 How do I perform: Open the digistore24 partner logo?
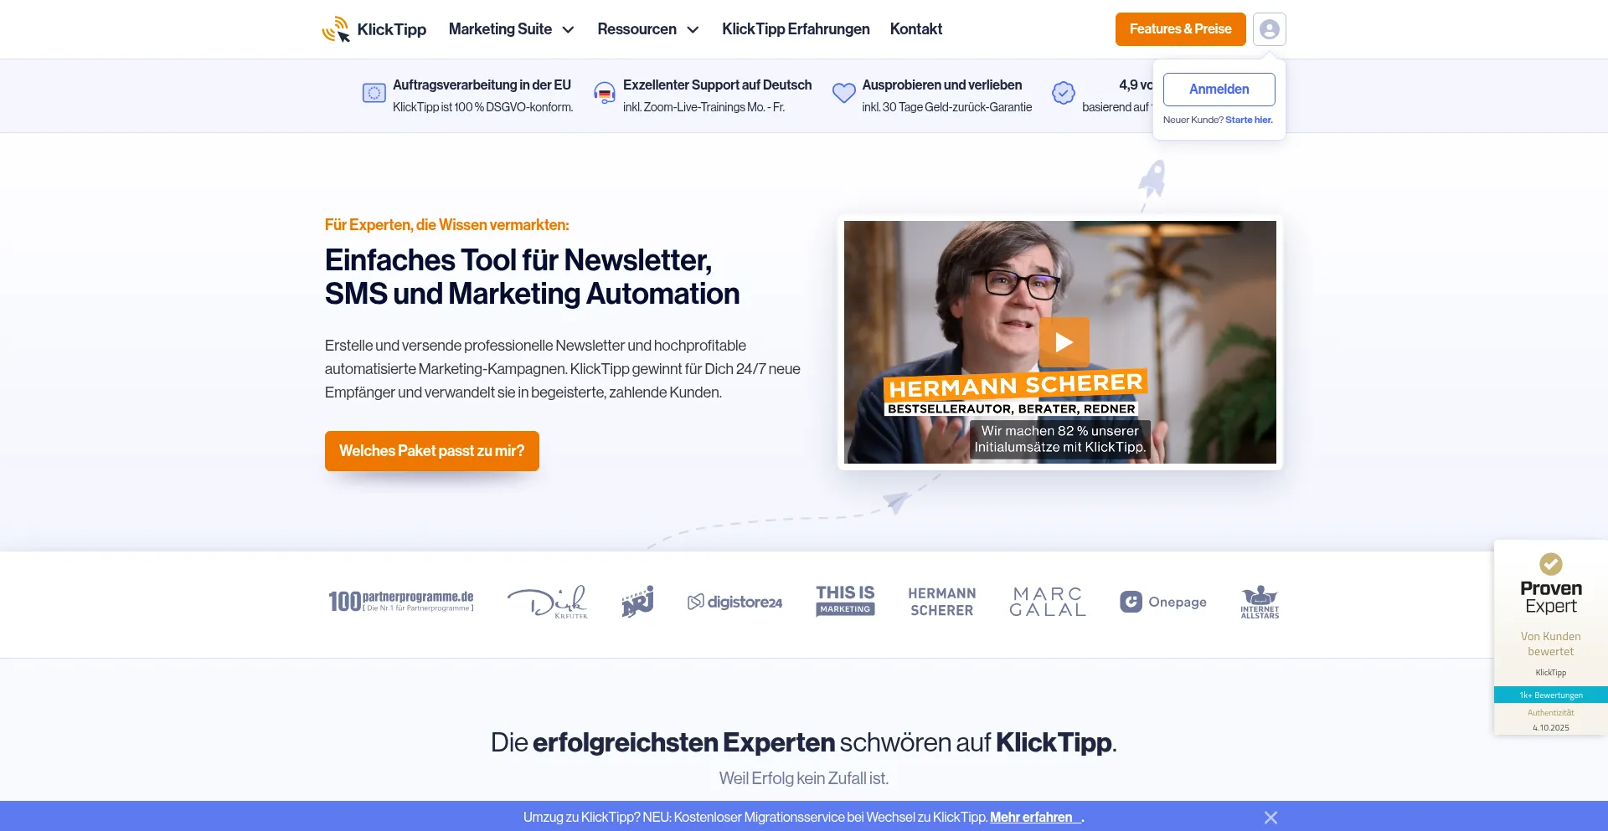click(734, 602)
